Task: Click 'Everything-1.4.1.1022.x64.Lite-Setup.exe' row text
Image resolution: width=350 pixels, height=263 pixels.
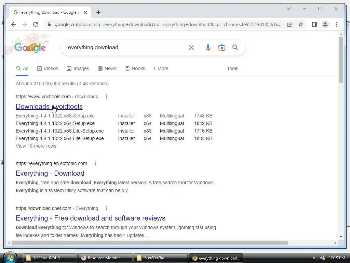Action: tap(59, 138)
